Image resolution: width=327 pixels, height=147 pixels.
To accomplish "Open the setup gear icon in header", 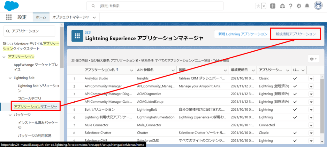I will (299, 6).
